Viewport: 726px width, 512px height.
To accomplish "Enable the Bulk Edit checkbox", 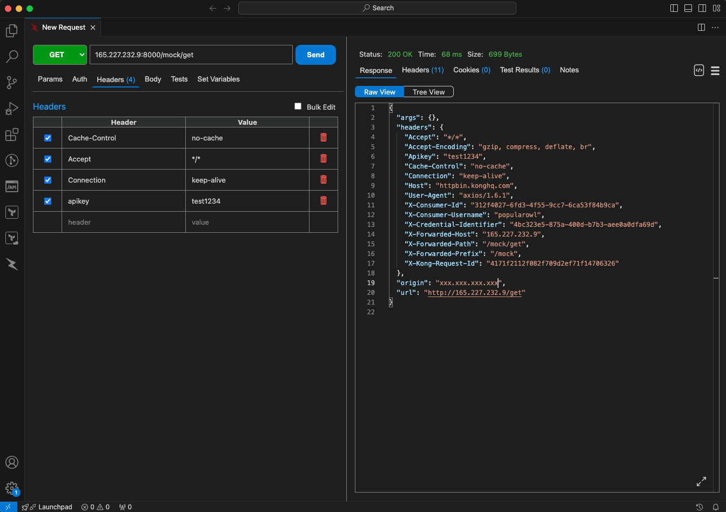I will [298, 106].
